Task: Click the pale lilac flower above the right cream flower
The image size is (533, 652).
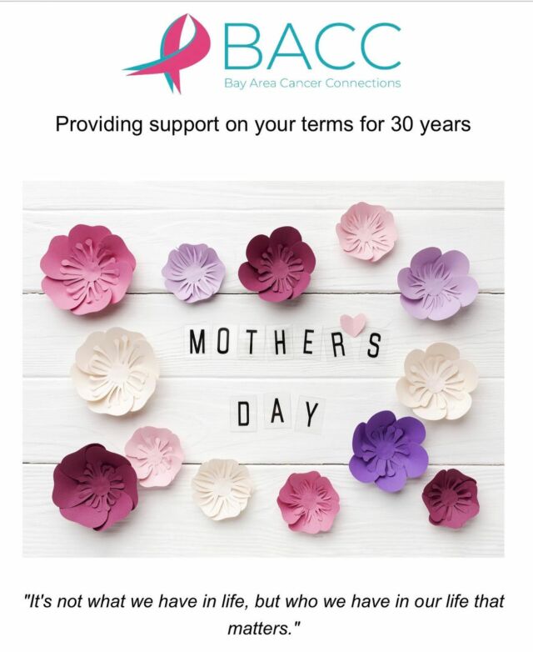Action: (436, 283)
